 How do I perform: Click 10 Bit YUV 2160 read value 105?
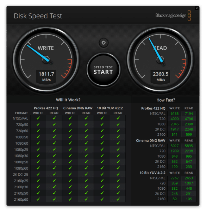pyautogui.click(x=189, y=199)
